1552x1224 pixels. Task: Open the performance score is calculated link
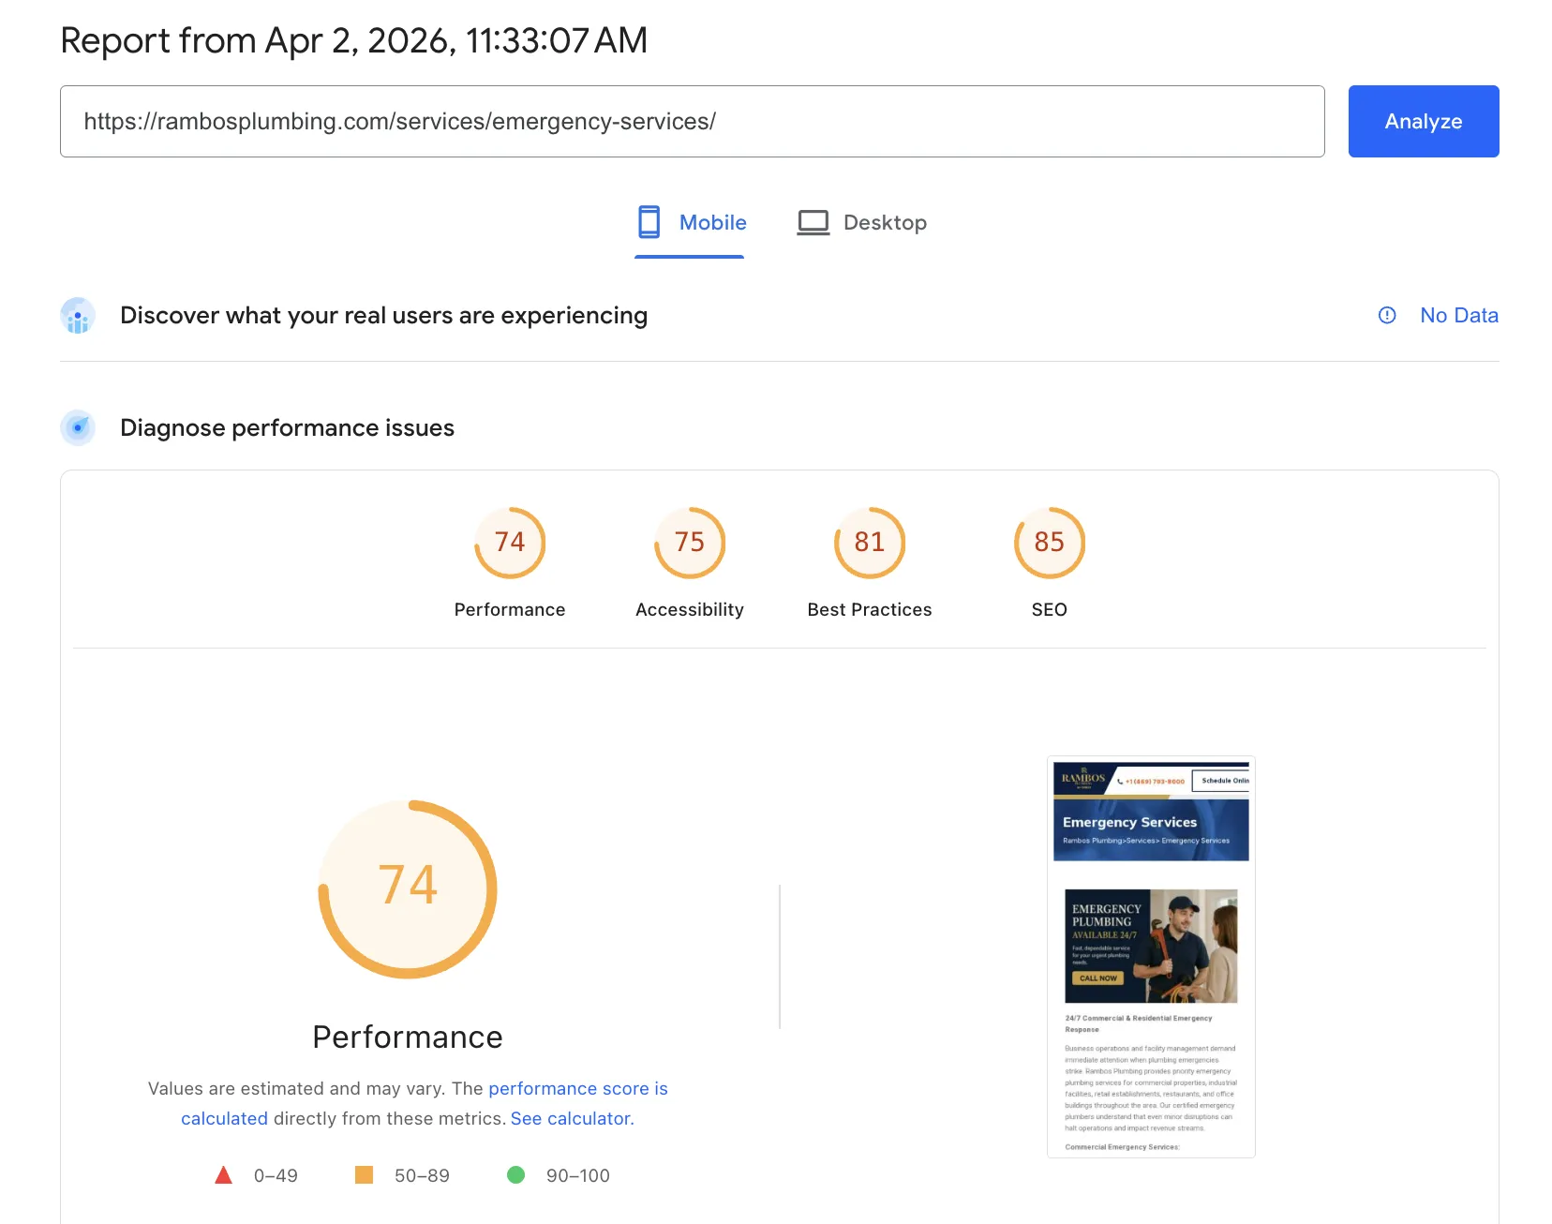577,1088
